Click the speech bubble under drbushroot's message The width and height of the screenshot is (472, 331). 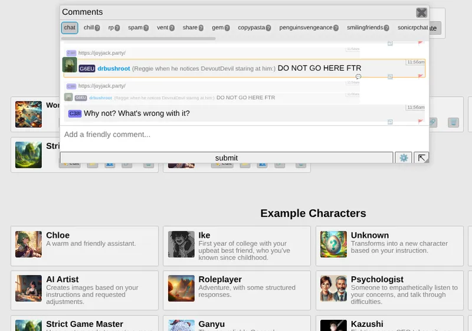(x=358, y=77)
